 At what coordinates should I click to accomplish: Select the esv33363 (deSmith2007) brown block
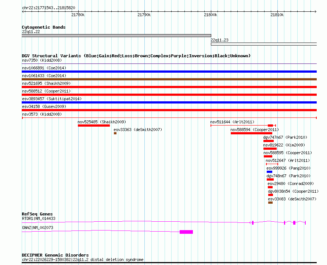click(x=115, y=133)
